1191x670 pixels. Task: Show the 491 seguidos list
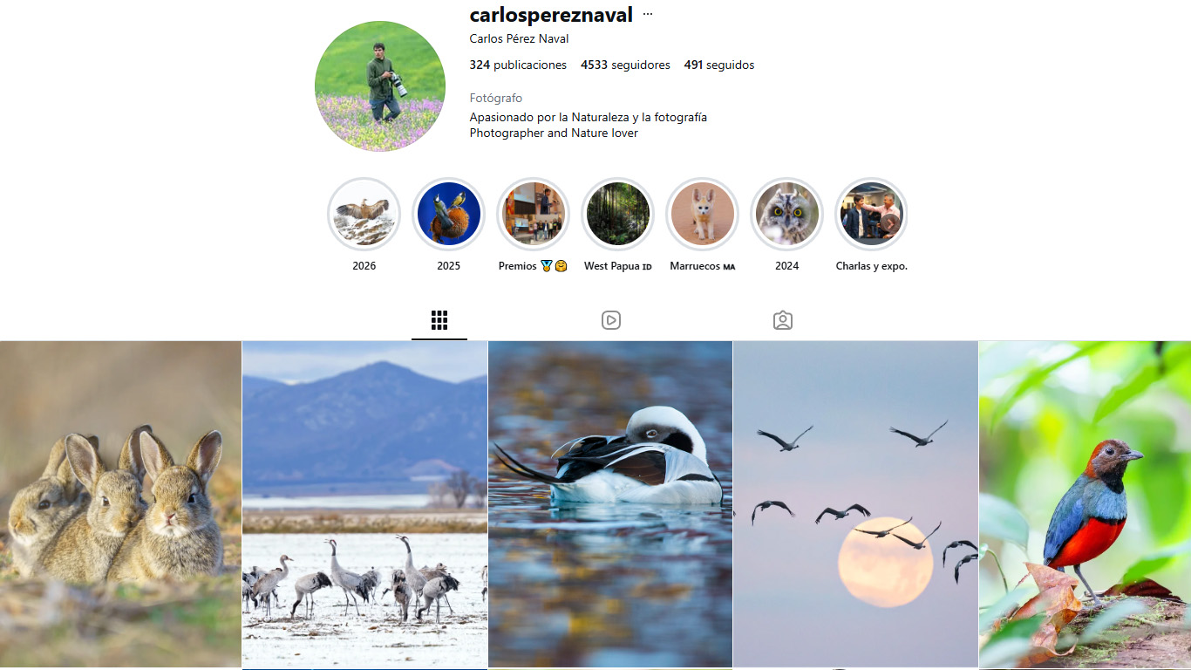719,65
